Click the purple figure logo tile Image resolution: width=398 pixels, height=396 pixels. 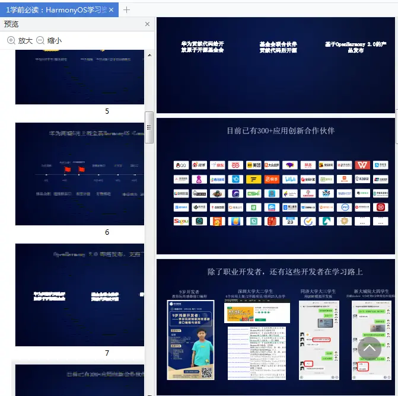click(x=199, y=180)
